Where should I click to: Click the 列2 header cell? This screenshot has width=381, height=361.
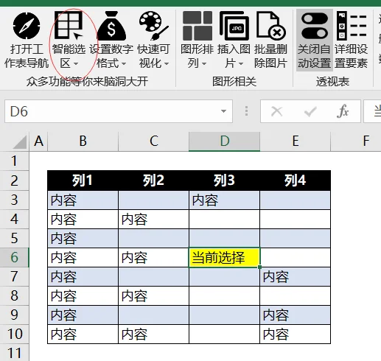(x=153, y=180)
